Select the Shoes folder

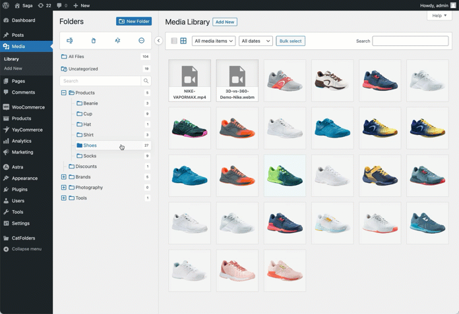(113, 145)
